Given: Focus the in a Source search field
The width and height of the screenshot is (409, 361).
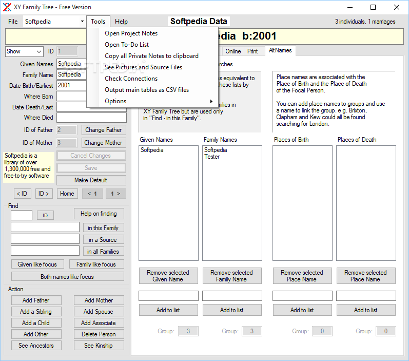Looking at the screenshot, I should click(x=45, y=239).
